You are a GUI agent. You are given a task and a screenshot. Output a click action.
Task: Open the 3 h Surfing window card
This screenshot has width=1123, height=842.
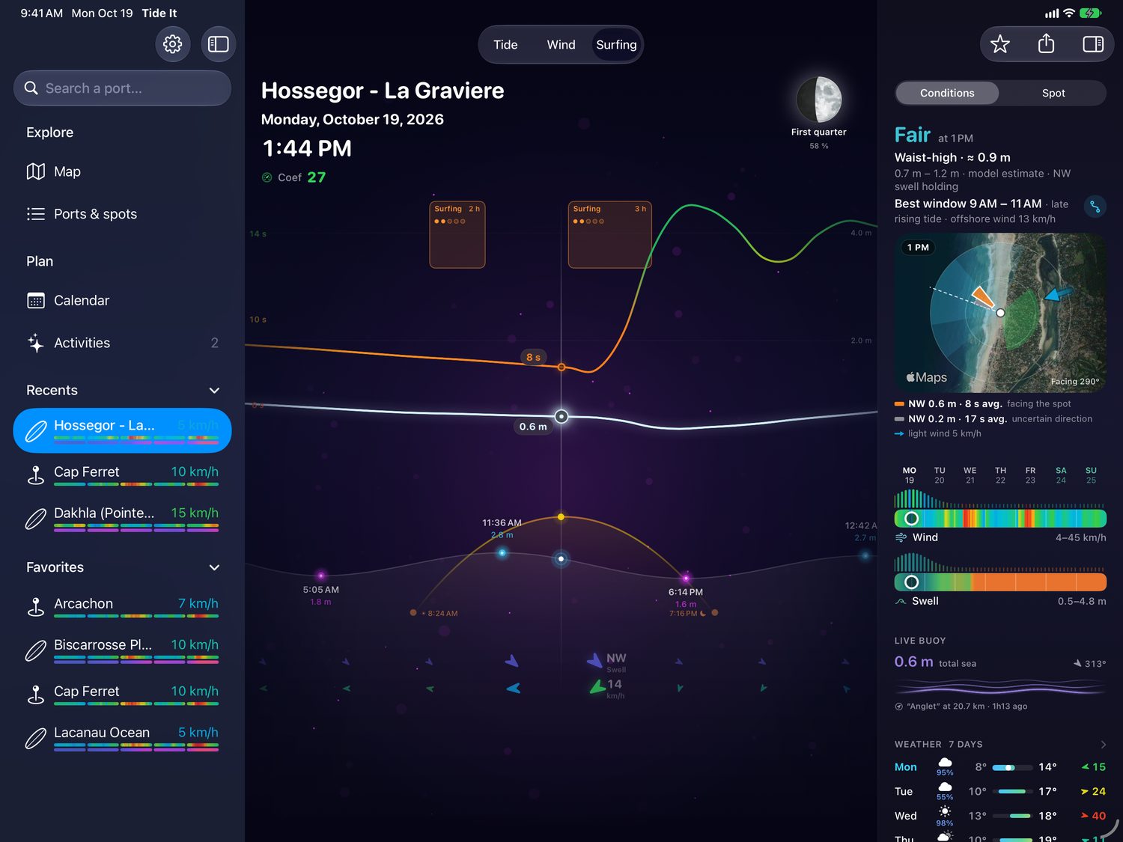click(610, 234)
